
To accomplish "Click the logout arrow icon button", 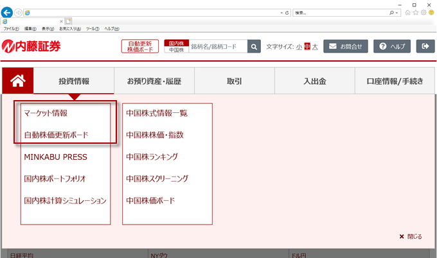I will [425, 46].
